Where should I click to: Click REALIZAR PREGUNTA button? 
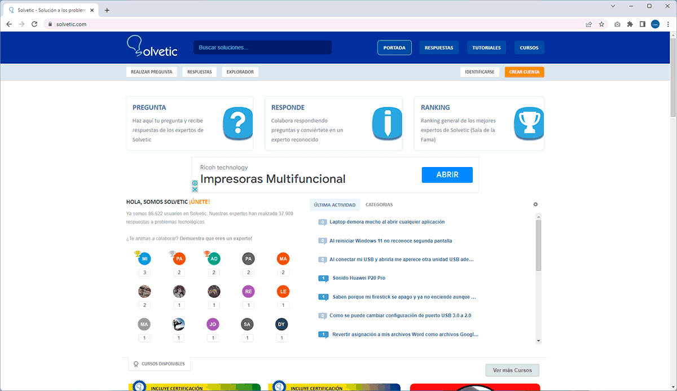(x=152, y=72)
